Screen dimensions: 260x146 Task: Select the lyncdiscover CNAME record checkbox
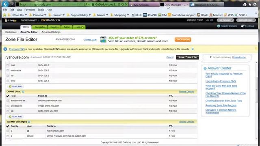(x=8, y=106)
